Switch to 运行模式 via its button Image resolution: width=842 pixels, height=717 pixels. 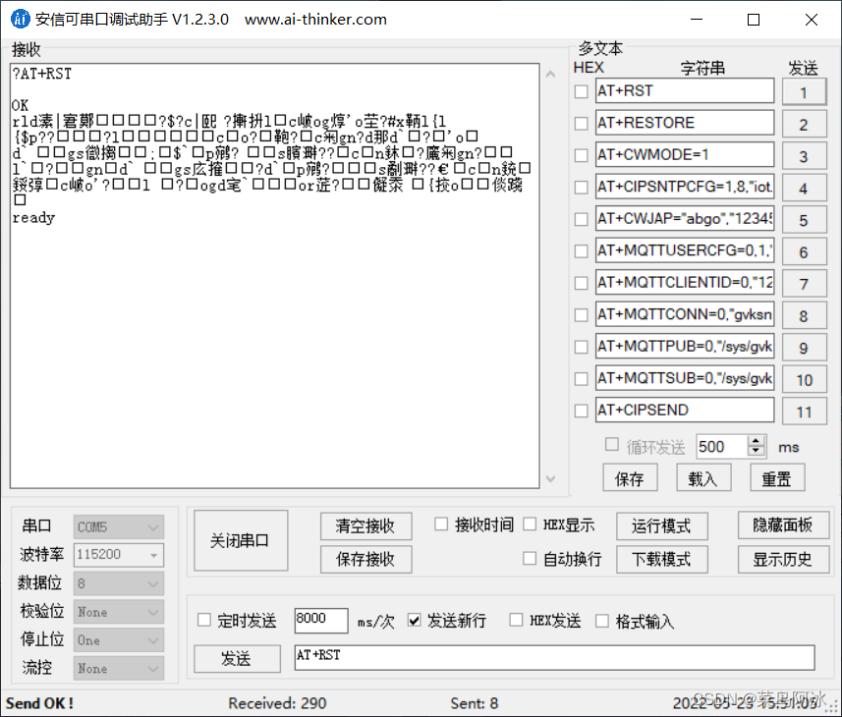661,525
